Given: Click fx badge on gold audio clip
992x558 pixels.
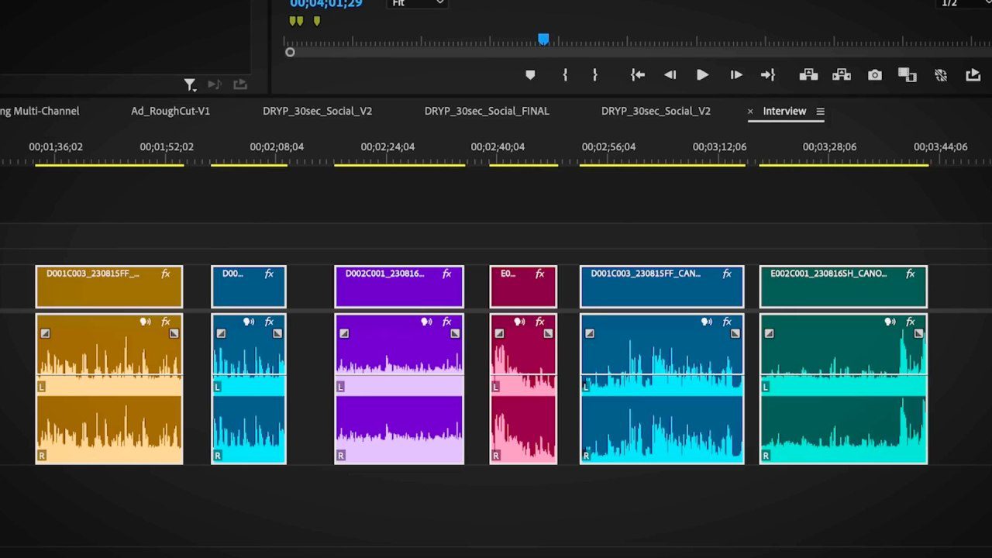Looking at the screenshot, I should 166,322.
